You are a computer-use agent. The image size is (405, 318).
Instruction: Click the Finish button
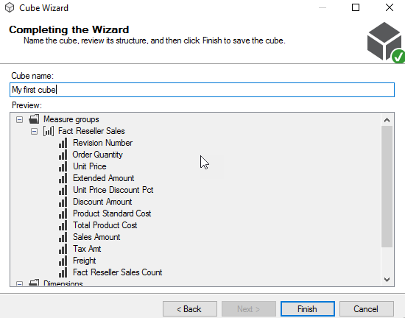[x=308, y=309]
